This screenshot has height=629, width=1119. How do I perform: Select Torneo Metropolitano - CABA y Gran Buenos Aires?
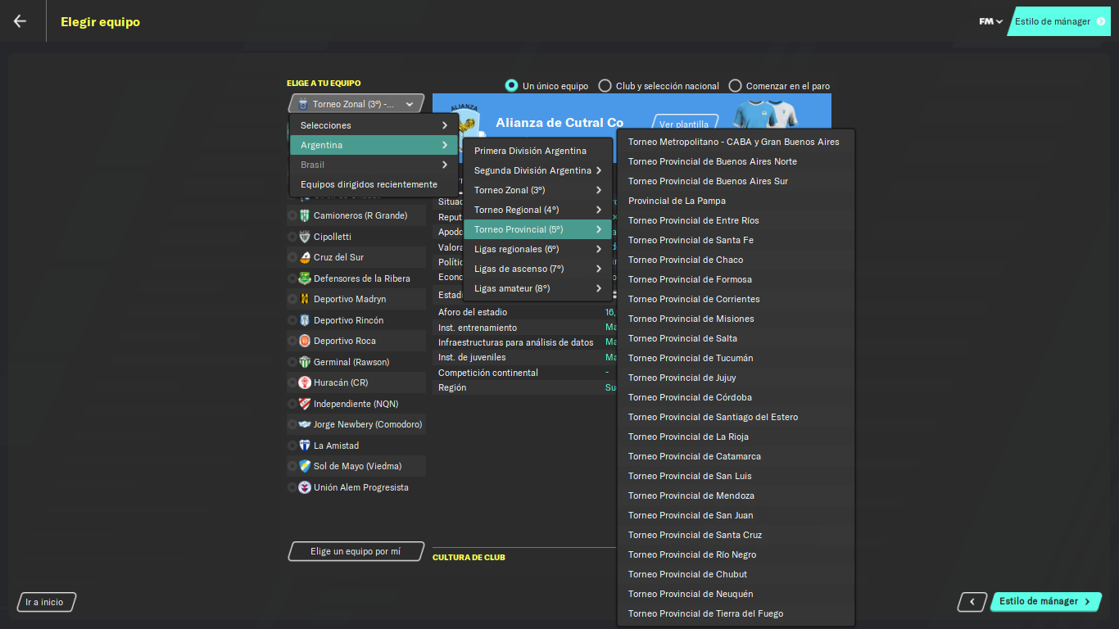tap(736, 142)
